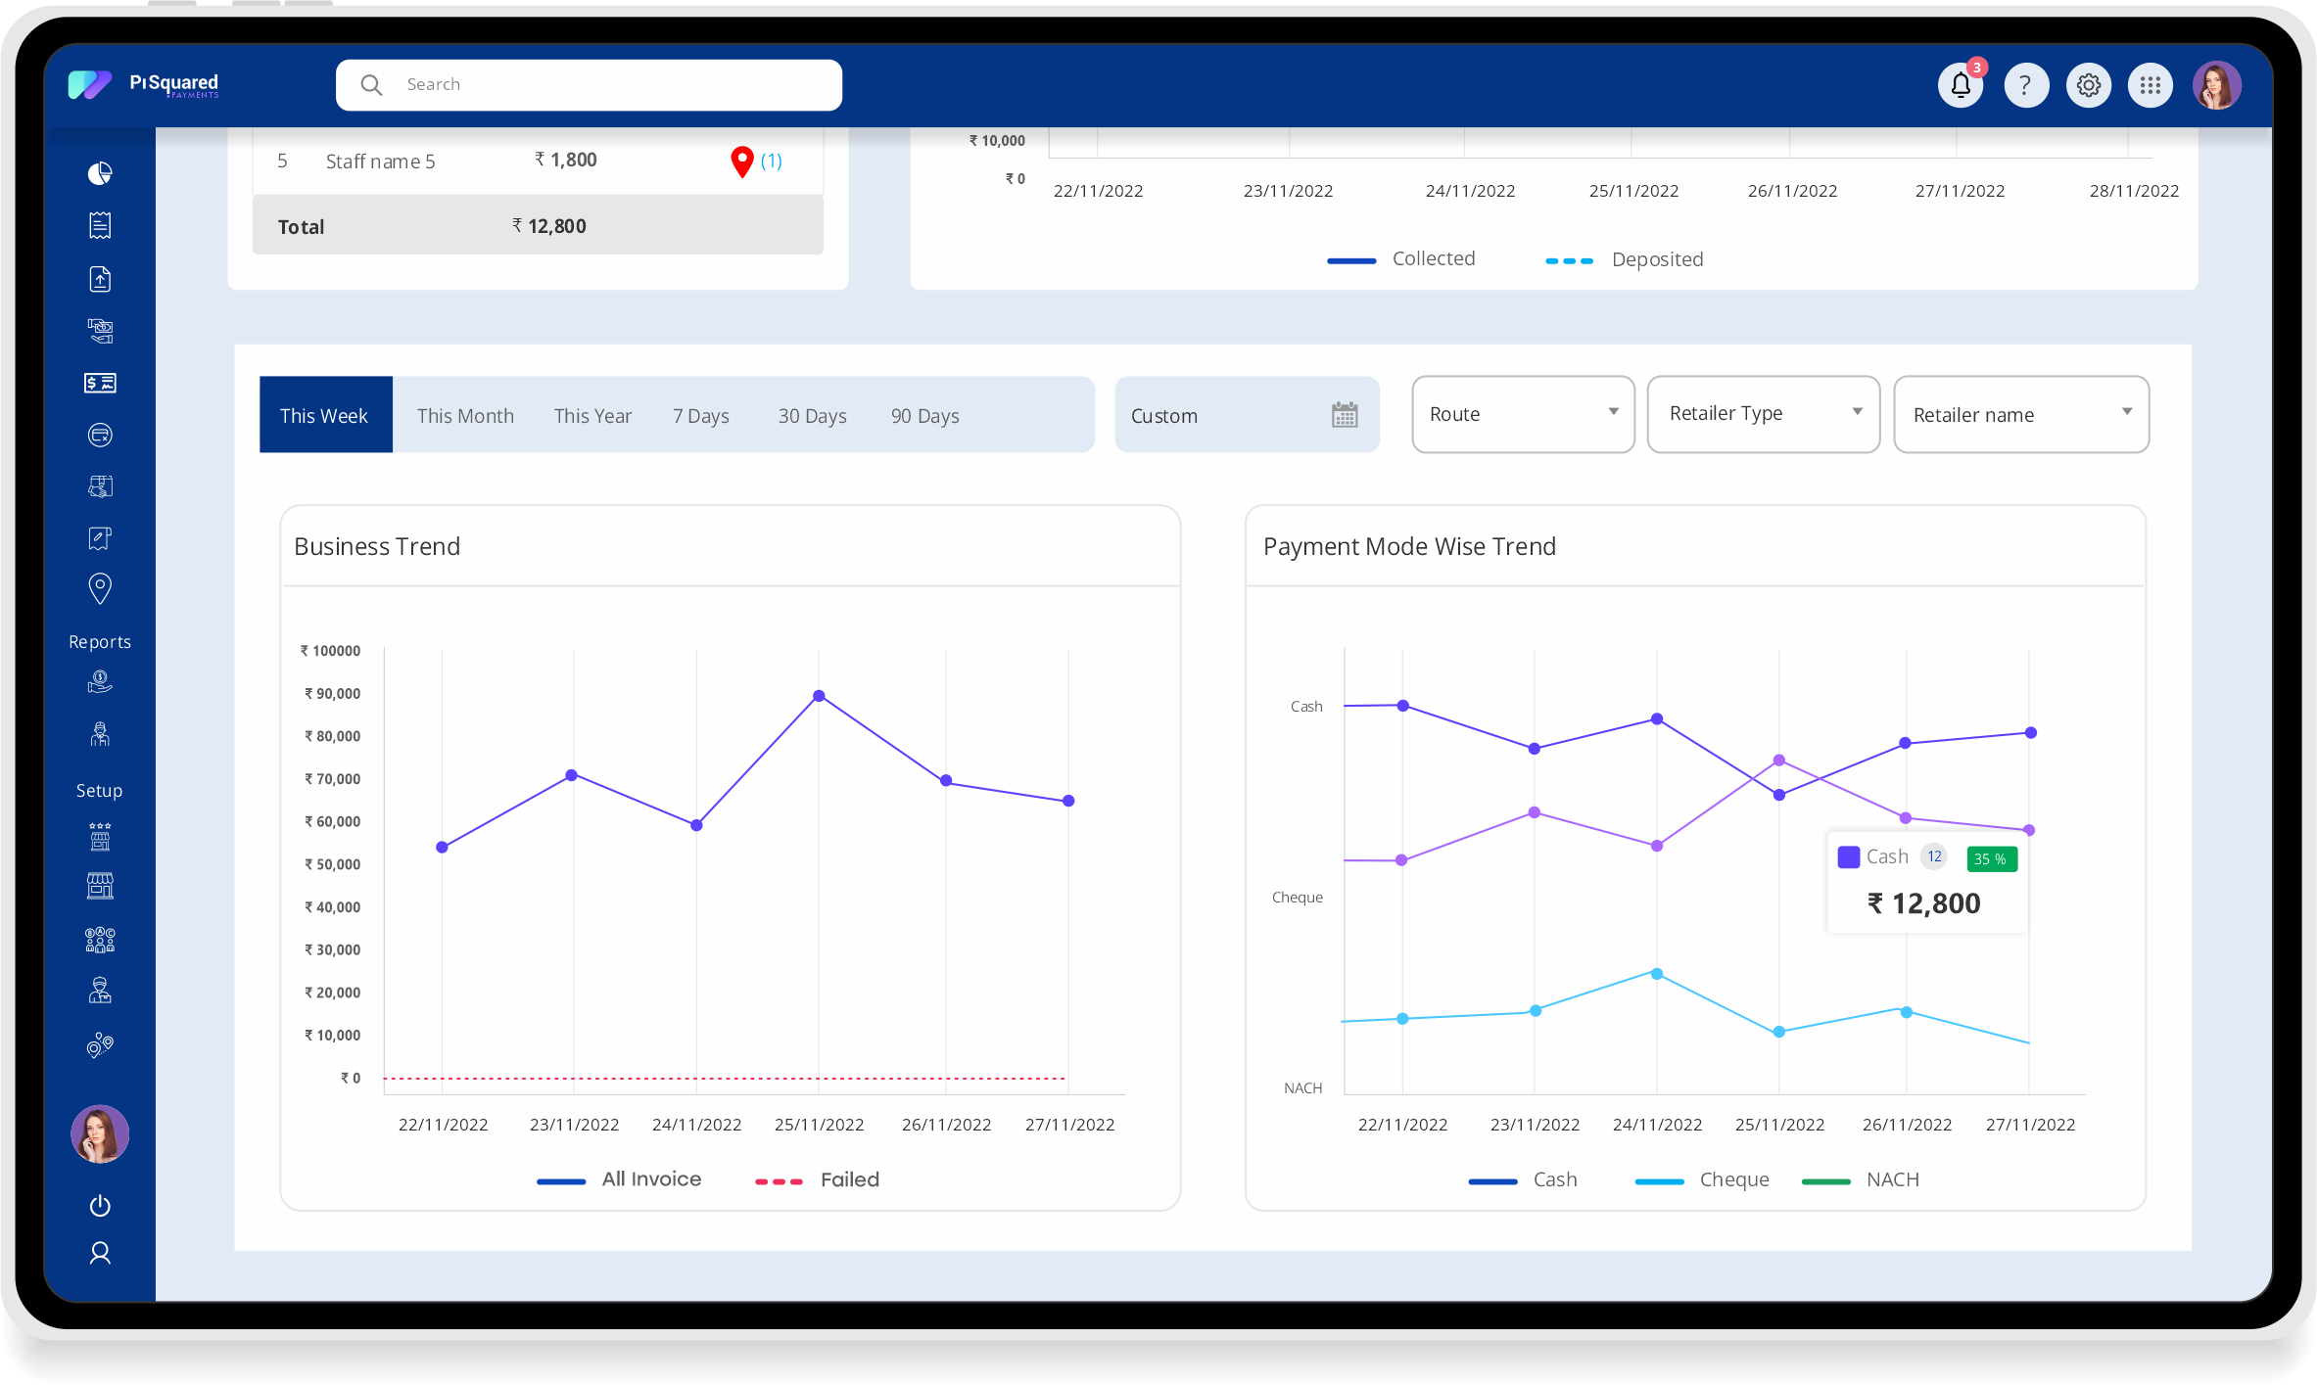Click the receipt invoice sidebar icon
The image size is (2317, 1385).
(100, 226)
